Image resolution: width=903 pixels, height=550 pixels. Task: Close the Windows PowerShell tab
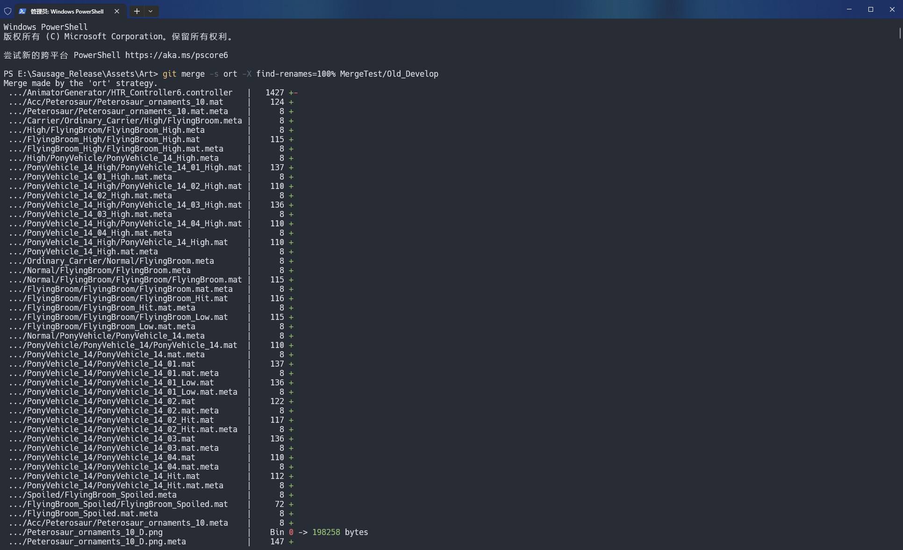(117, 11)
